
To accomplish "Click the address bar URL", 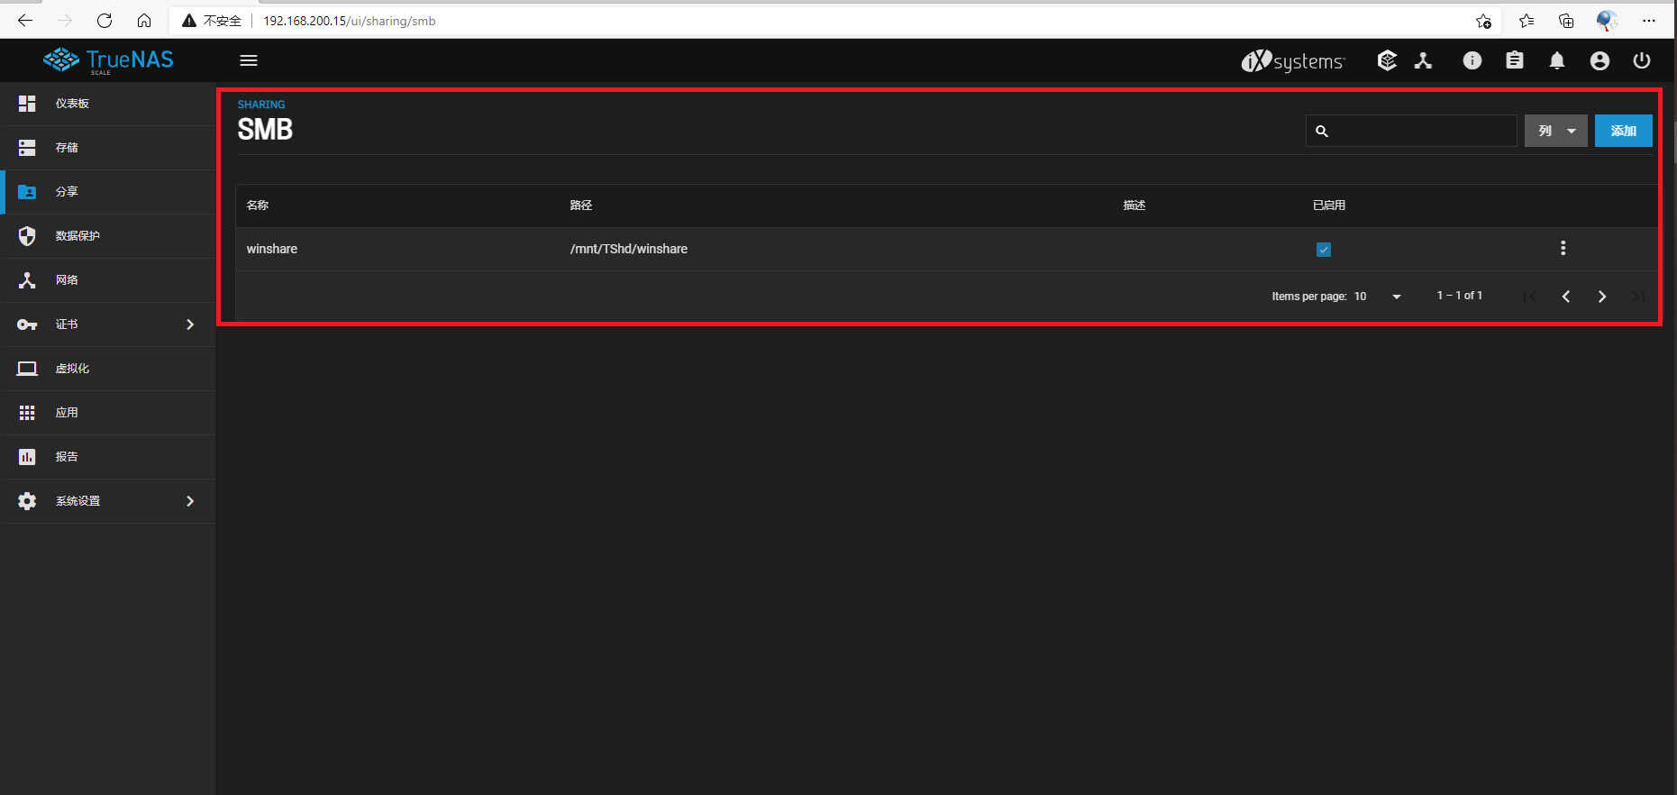I will 350,21.
